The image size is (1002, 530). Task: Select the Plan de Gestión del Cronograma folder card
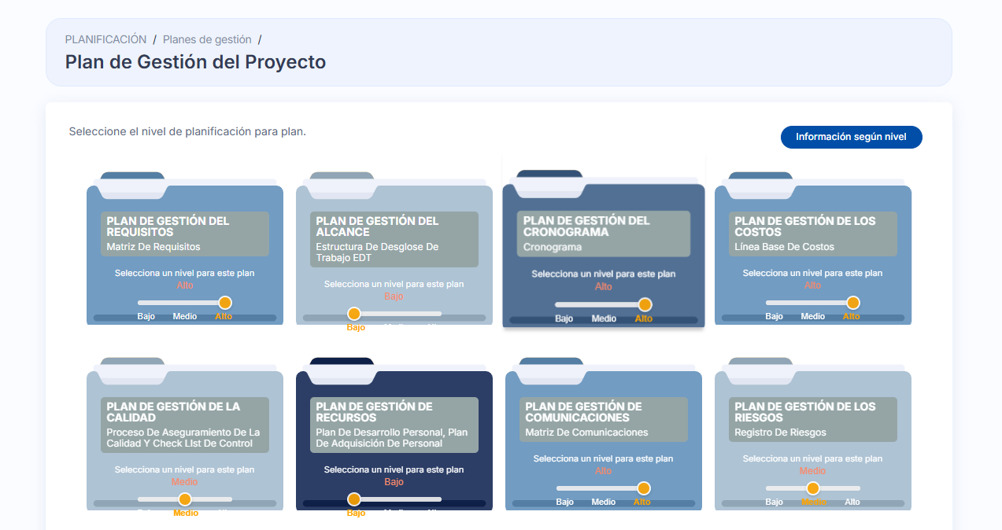click(x=604, y=248)
